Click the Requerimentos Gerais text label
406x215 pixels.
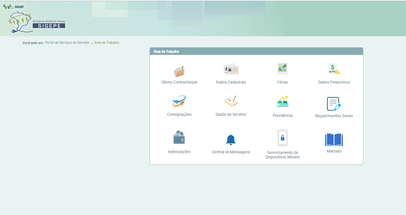click(x=334, y=116)
